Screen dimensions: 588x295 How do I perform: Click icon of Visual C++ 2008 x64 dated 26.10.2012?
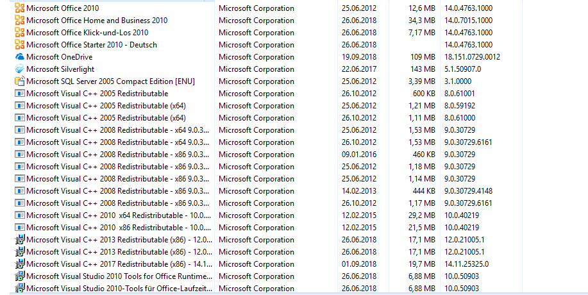[19, 142]
